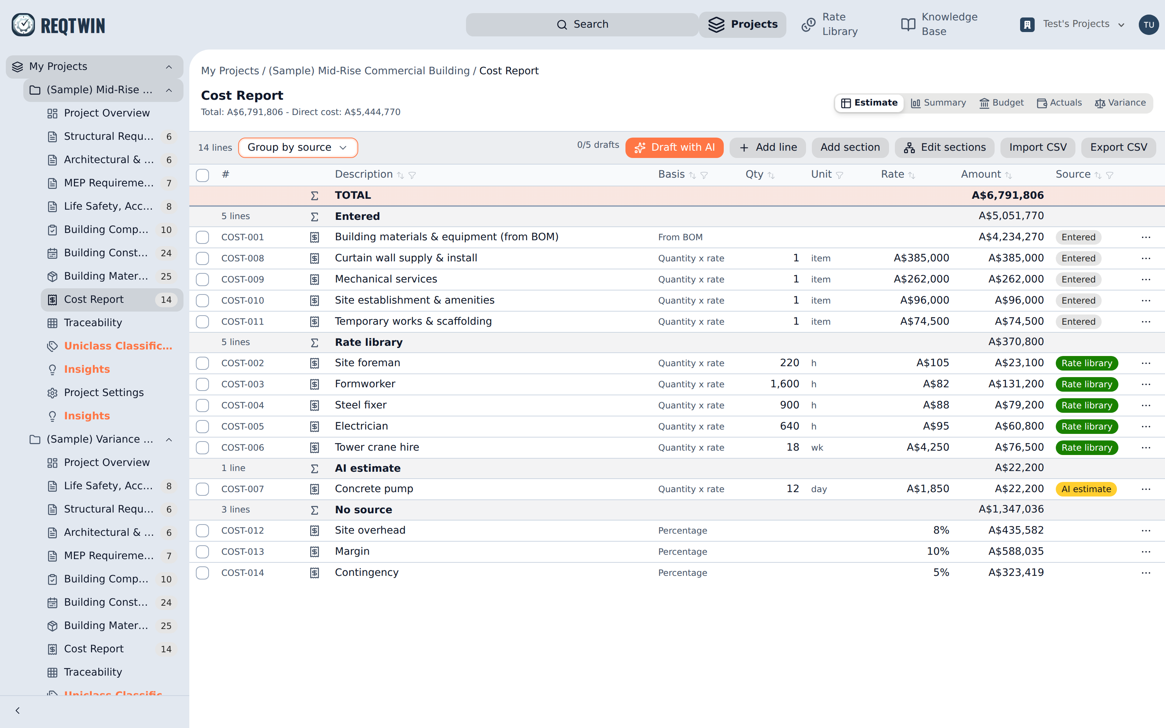
Task: Tick the Electrician row checkbox
Action: tap(203, 426)
